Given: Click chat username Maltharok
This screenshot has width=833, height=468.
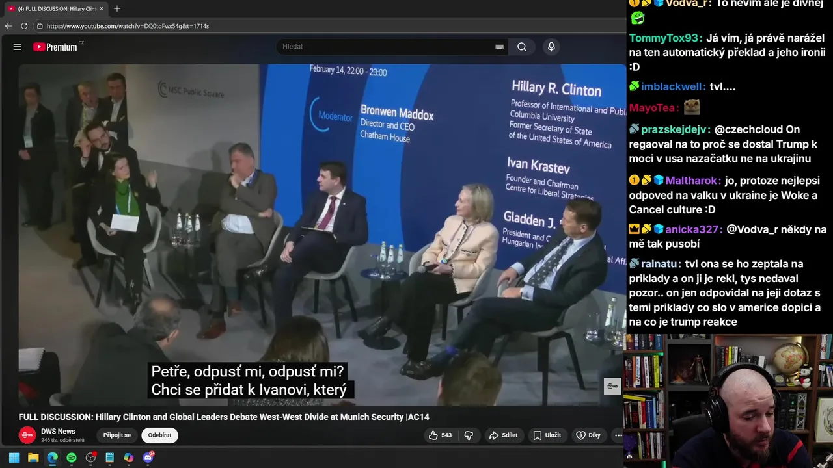Looking at the screenshot, I should click(692, 181).
